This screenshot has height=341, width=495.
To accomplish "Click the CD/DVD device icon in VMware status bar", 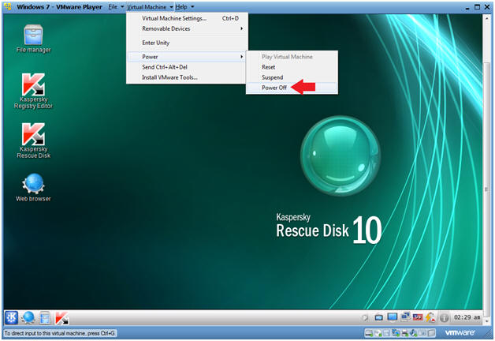I will click(x=378, y=333).
